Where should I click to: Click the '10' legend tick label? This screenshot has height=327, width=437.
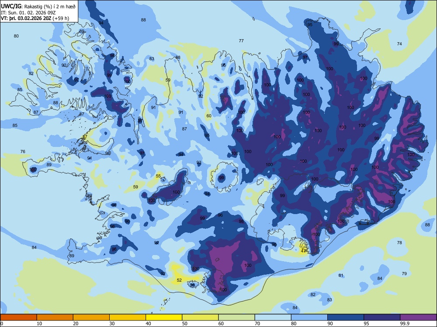[40, 324]
